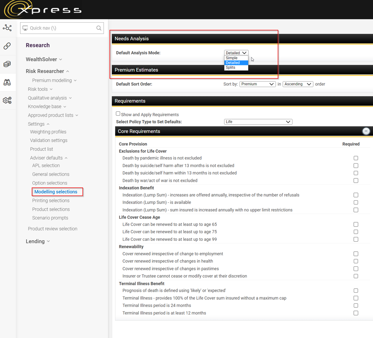This screenshot has width=373, height=338.
Task: Open the policy type dropdown showing Life
Action: click(x=258, y=122)
